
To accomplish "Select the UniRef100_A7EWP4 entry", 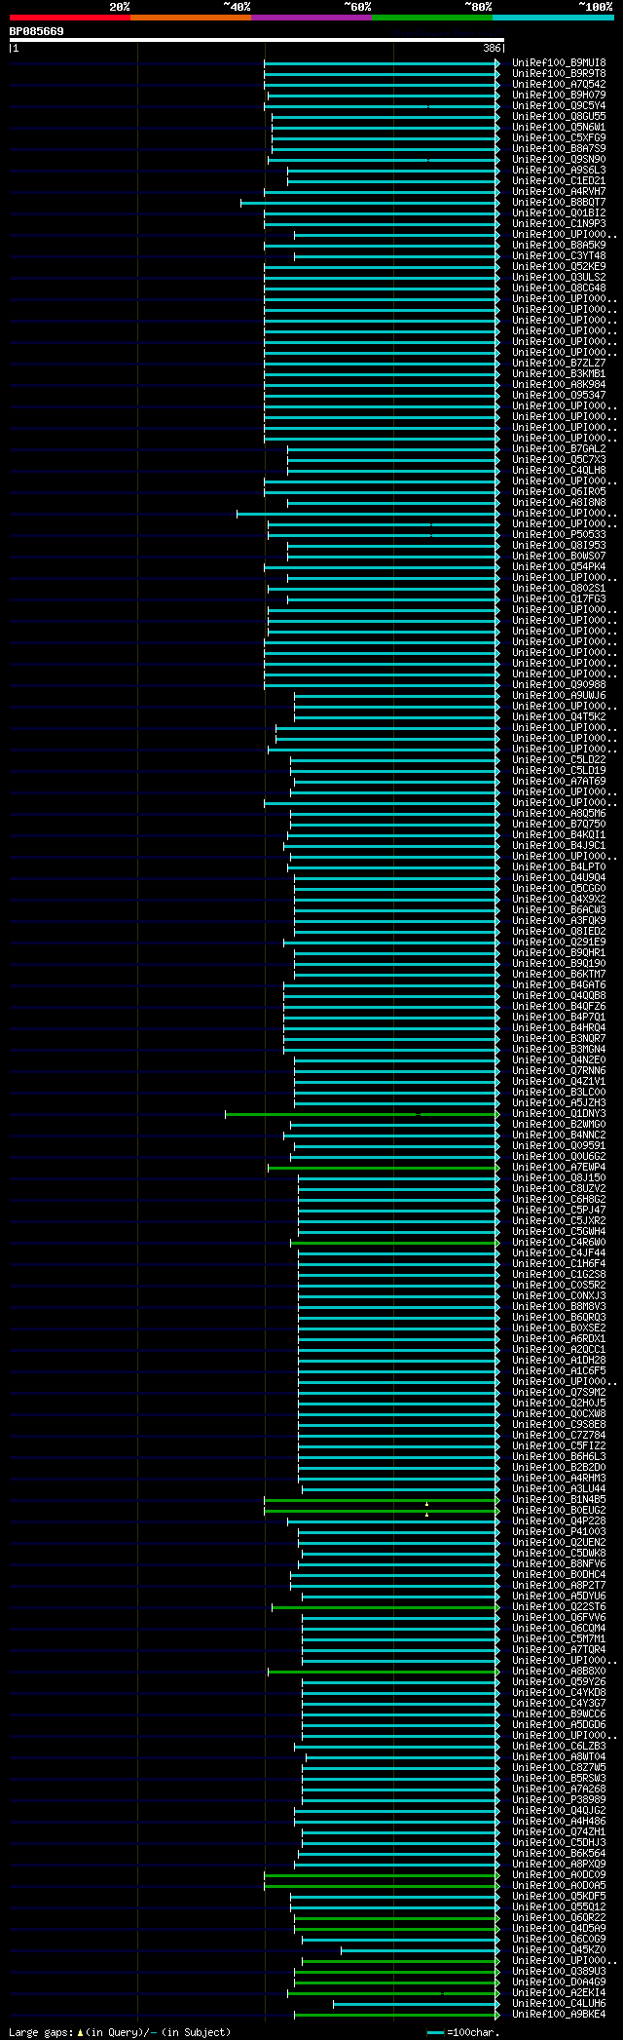I will tap(559, 1168).
